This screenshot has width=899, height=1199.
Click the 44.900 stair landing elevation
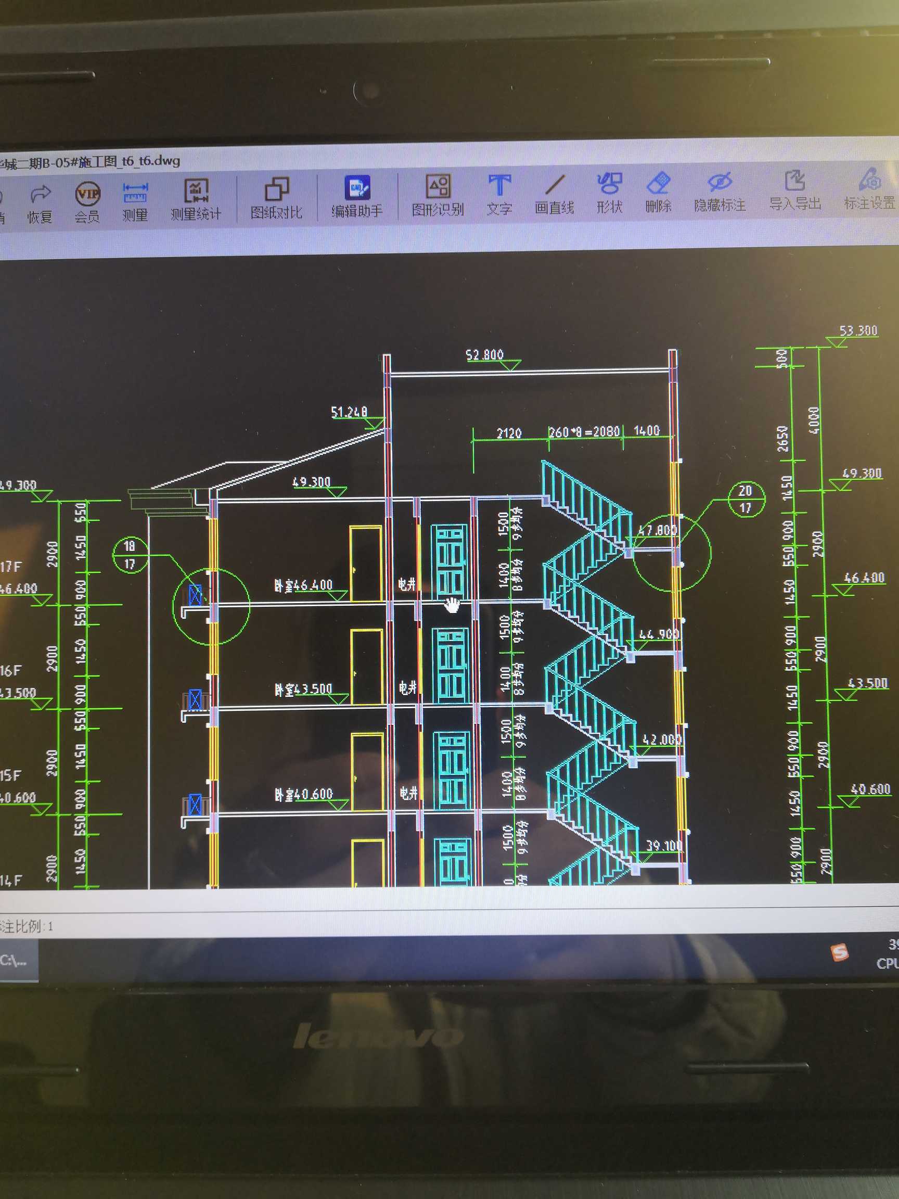click(x=659, y=634)
